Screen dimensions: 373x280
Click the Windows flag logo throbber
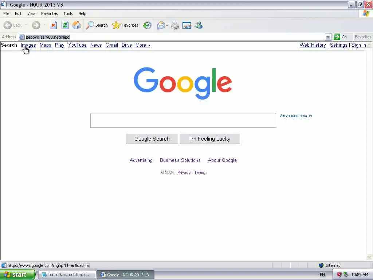coord(366,13)
